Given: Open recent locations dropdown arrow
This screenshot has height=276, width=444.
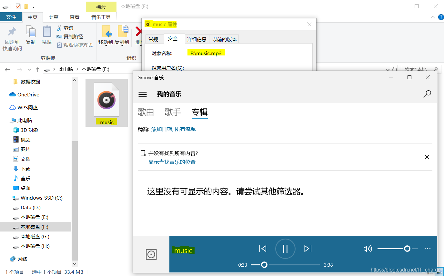Looking at the screenshot, I should (29, 69).
